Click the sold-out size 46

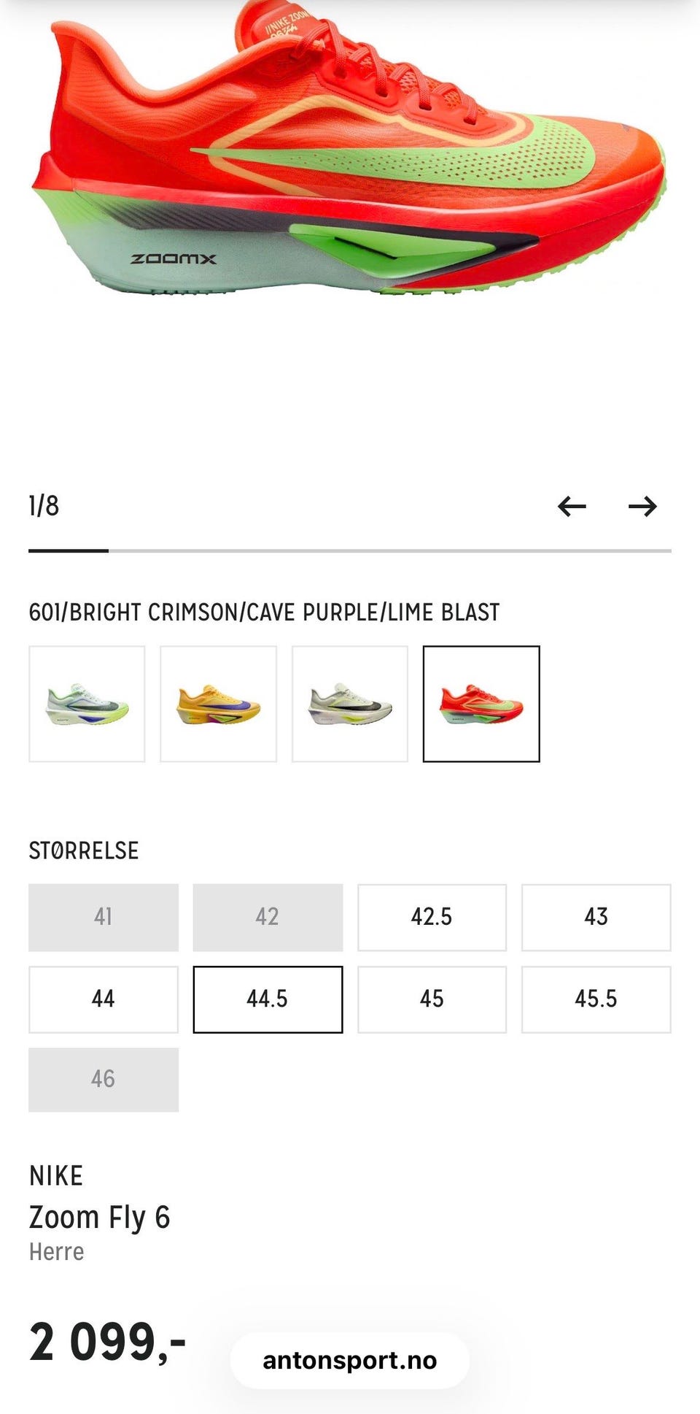click(x=104, y=1080)
